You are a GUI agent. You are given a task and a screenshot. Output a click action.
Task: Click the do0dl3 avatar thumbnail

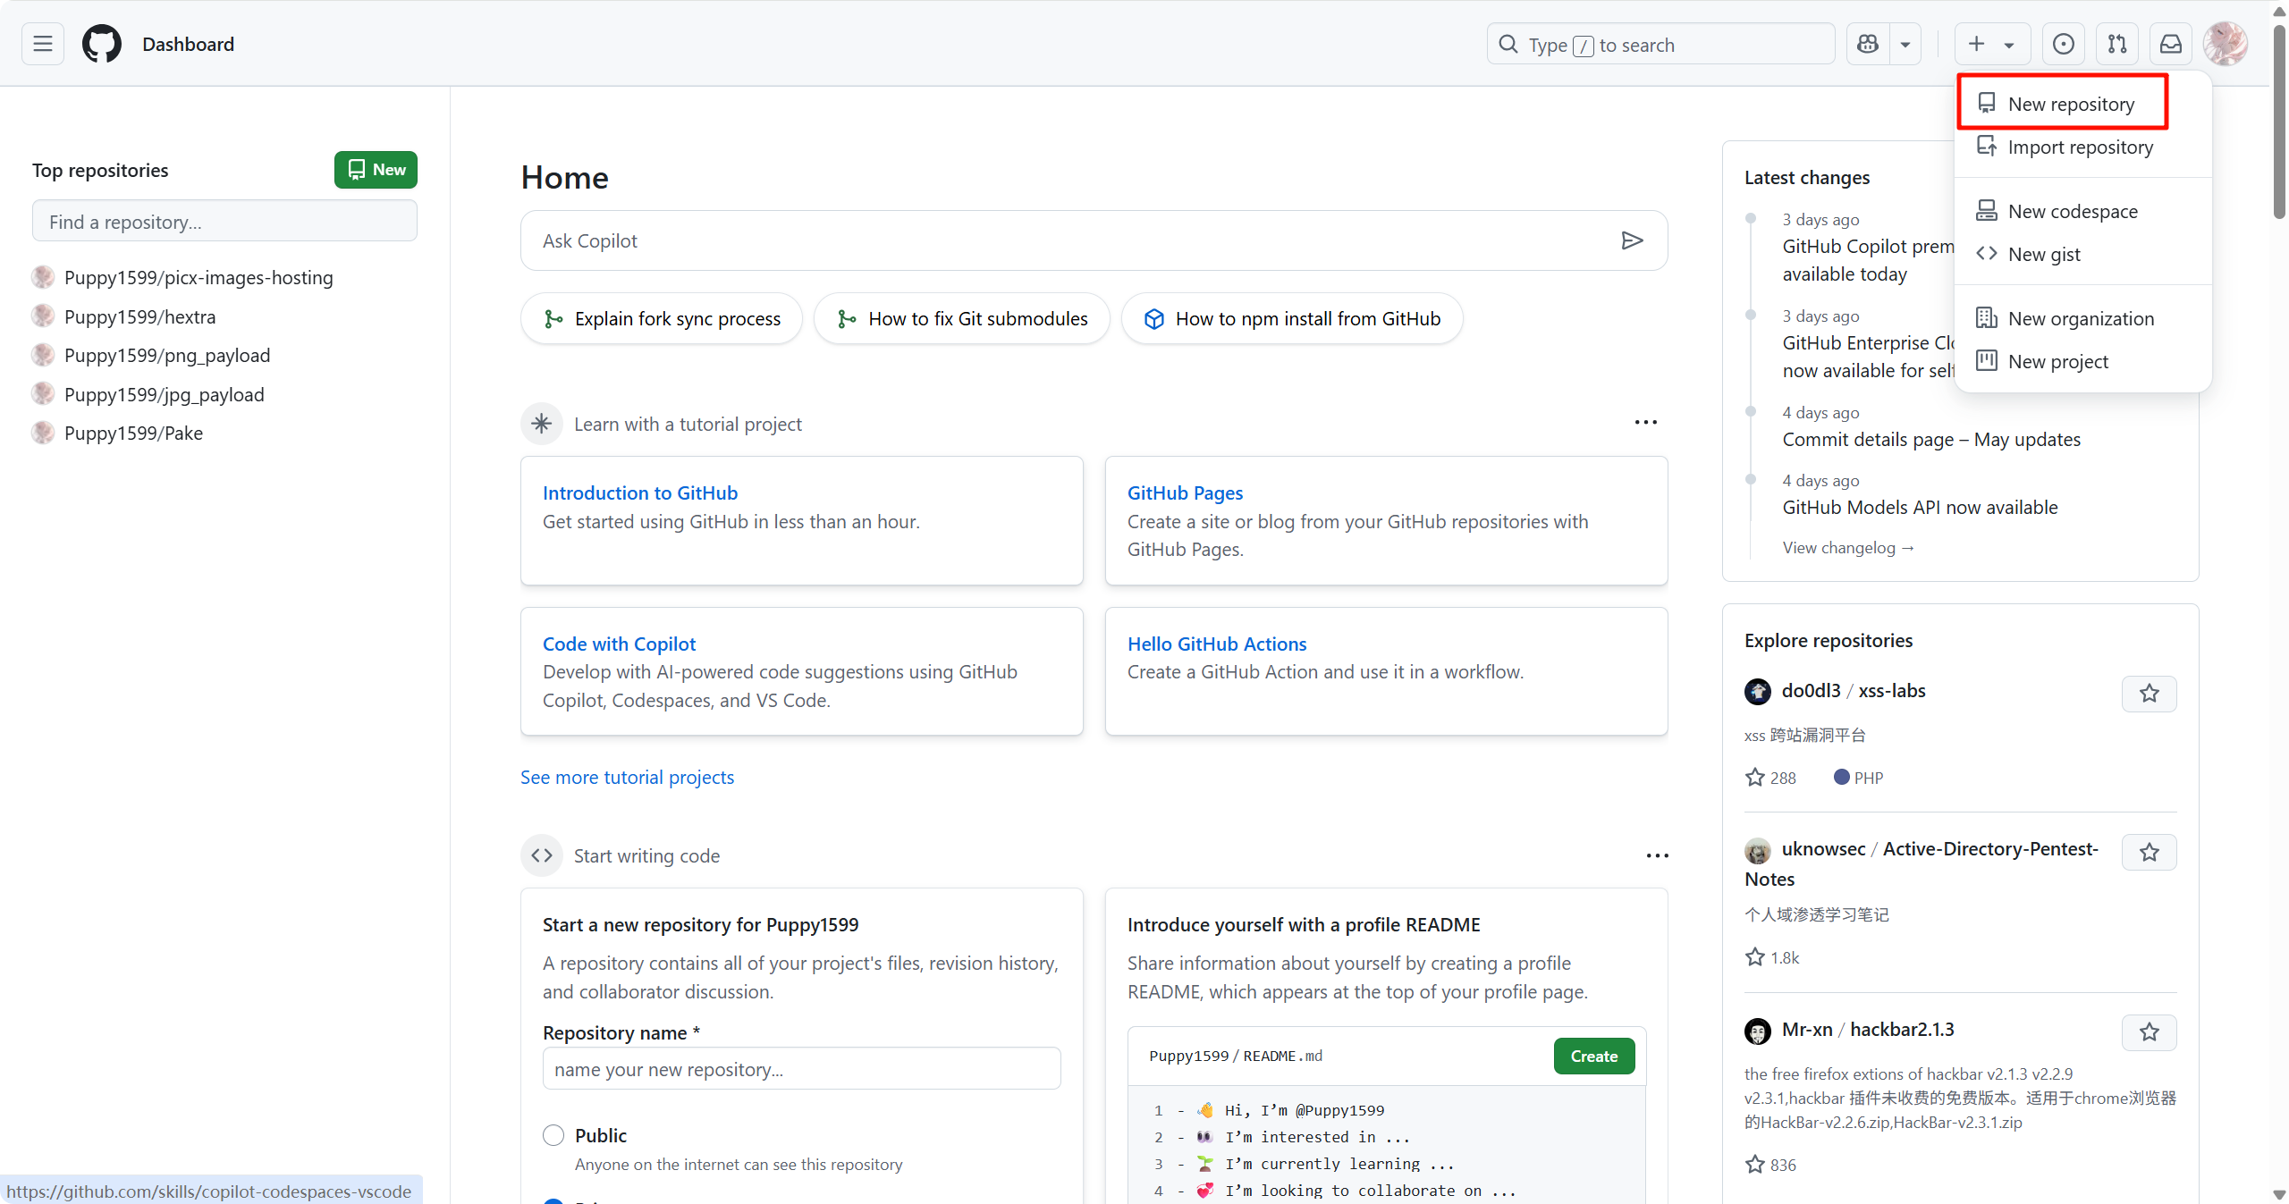pyautogui.click(x=1757, y=691)
